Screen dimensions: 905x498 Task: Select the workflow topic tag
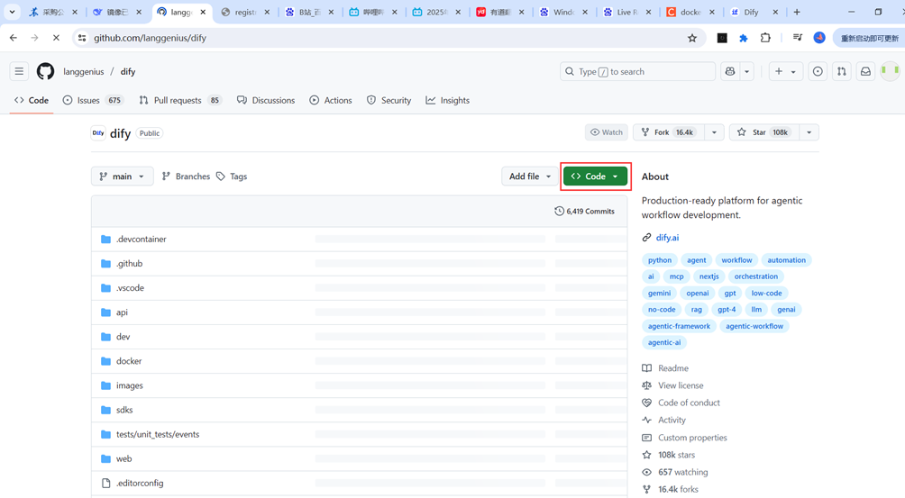pyautogui.click(x=736, y=260)
